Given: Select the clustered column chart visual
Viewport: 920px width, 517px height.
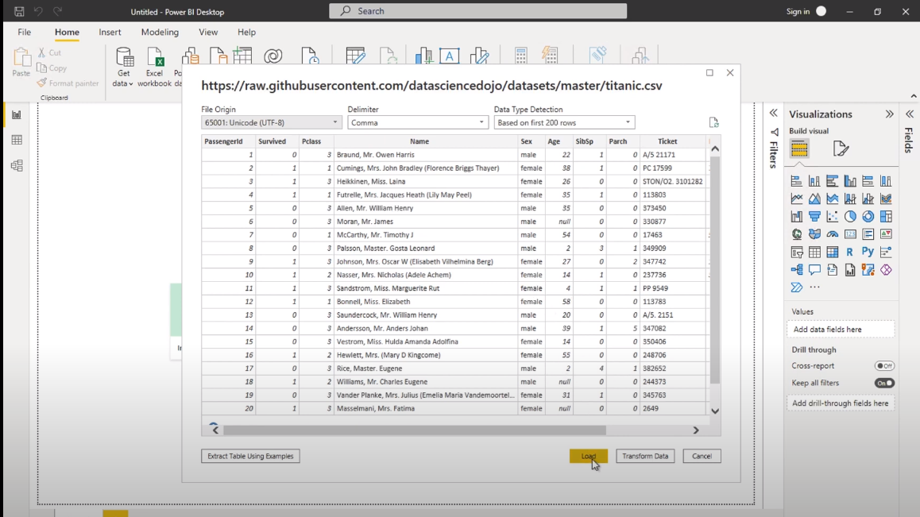Looking at the screenshot, I should pos(850,181).
